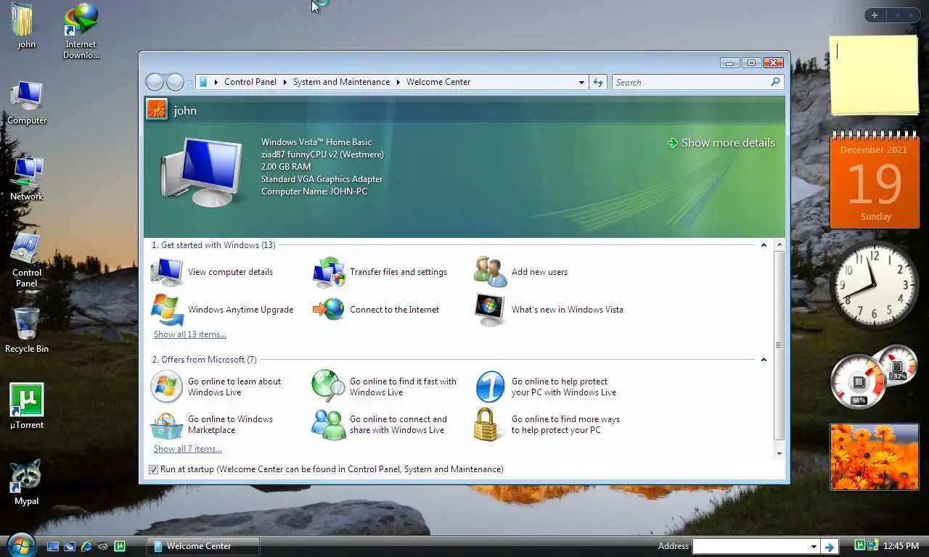The image size is (929, 557).
Task: Click the scrollbar up arrow
Action: [x=779, y=245]
